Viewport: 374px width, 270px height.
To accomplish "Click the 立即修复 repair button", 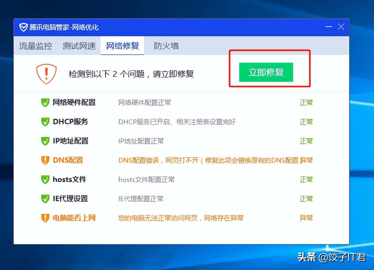I will pos(266,72).
